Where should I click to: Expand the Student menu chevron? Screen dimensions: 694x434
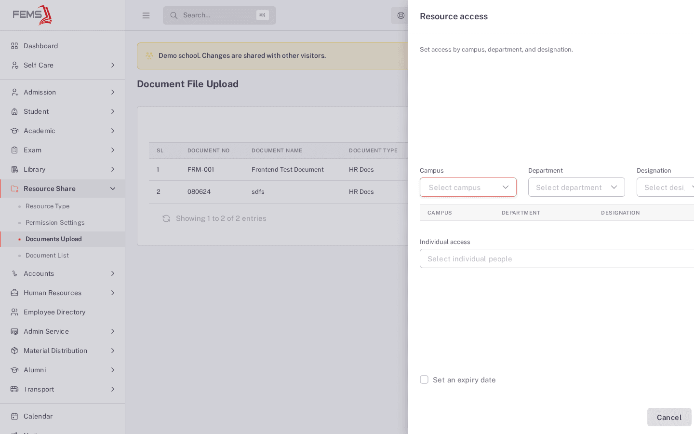(113, 111)
